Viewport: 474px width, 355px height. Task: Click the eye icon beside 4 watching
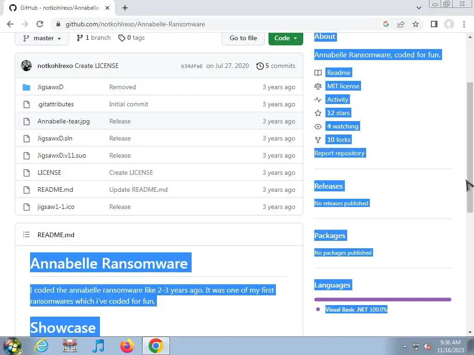pyautogui.click(x=318, y=127)
